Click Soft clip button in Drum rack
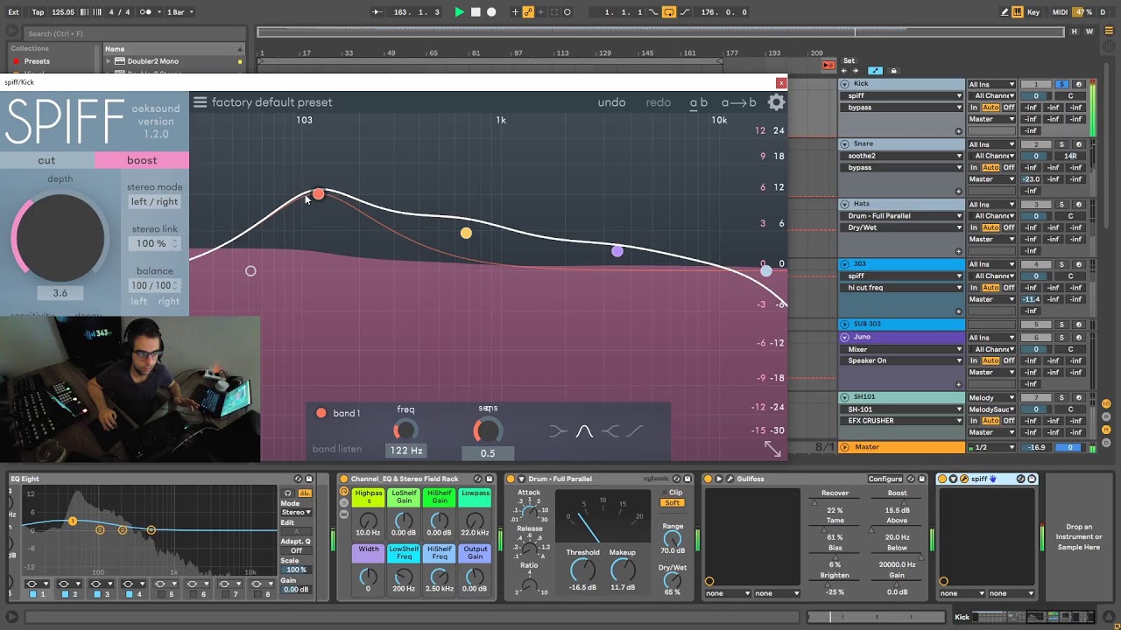This screenshot has width=1121, height=630. [673, 503]
